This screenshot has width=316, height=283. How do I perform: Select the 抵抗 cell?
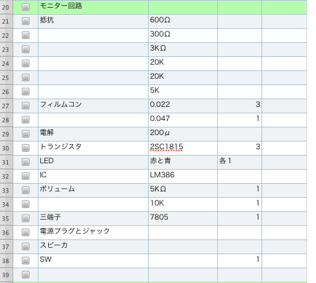93,21
